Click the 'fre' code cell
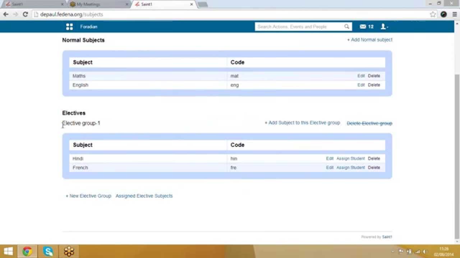 click(x=234, y=167)
